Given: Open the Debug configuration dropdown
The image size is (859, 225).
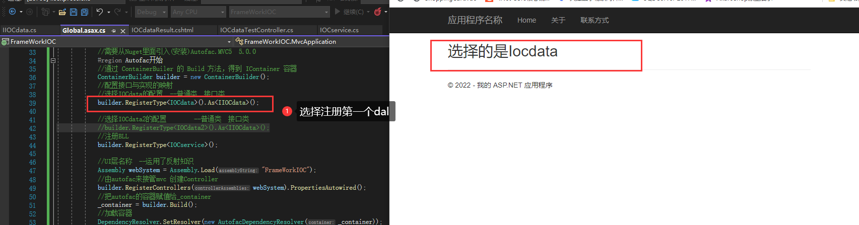Looking at the screenshot, I should (151, 12).
